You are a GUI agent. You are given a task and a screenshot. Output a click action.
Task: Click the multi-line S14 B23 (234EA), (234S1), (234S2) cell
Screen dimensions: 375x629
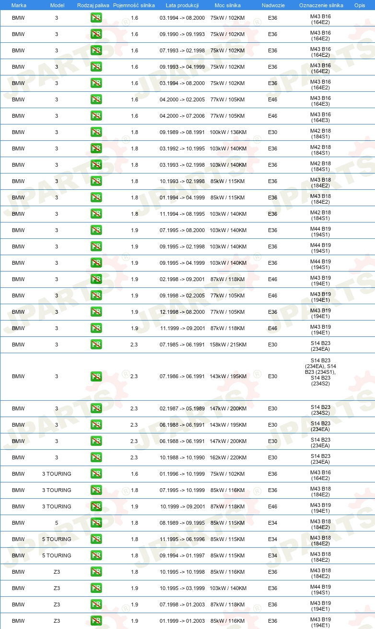tap(320, 372)
